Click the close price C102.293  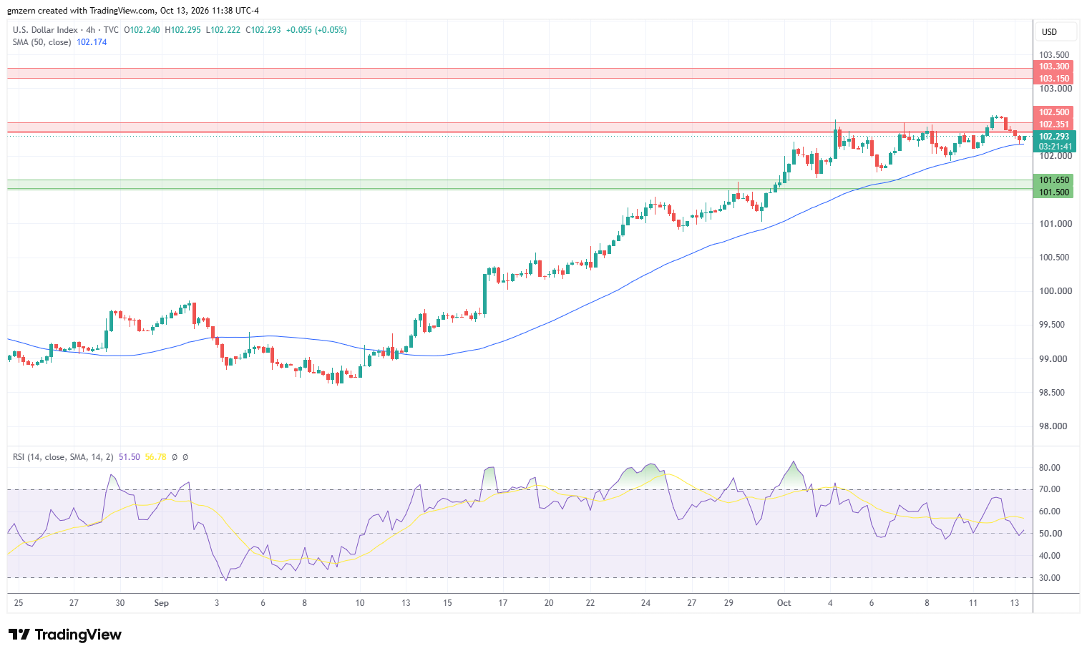[263, 30]
